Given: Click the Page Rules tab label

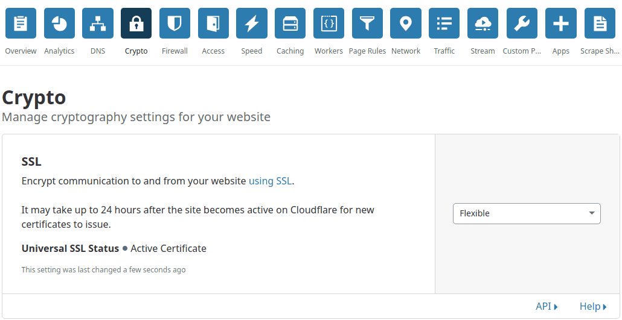Looking at the screenshot, I should tap(367, 51).
